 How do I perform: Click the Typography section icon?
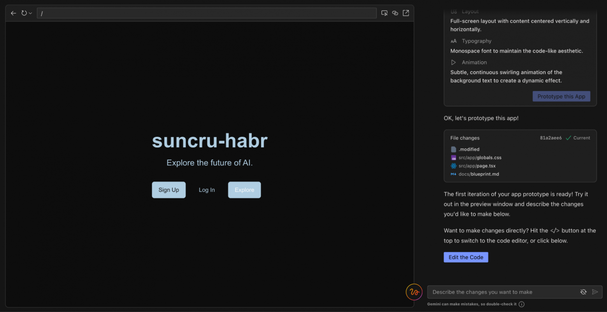(x=453, y=41)
